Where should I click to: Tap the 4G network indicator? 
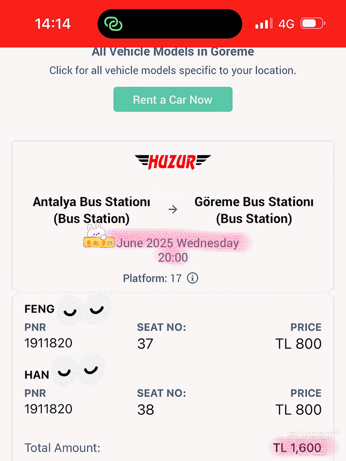[x=286, y=24]
